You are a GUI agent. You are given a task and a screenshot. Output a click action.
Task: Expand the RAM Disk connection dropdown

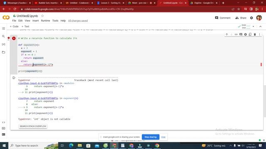[253, 26]
